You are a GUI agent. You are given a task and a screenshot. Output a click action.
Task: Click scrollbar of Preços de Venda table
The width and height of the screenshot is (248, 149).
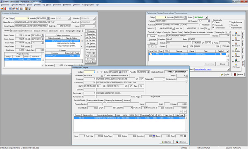(43, 59)
